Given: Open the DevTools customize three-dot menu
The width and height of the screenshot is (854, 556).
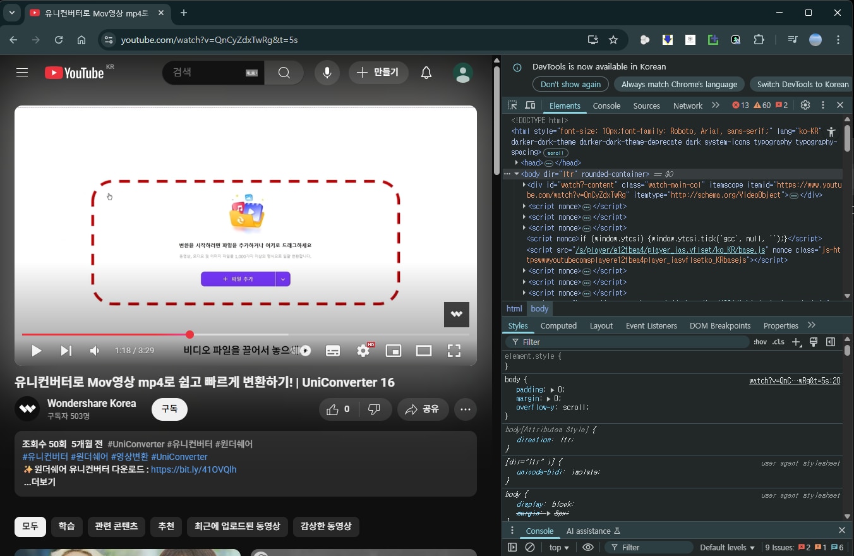Looking at the screenshot, I should coord(822,105).
